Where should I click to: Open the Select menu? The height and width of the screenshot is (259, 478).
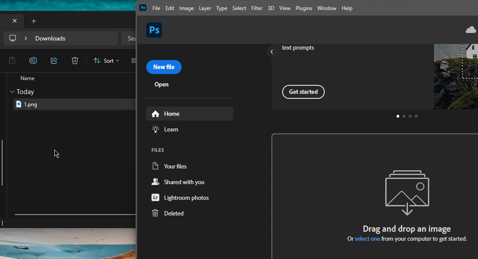239,8
